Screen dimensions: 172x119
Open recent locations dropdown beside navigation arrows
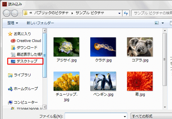click(20, 13)
